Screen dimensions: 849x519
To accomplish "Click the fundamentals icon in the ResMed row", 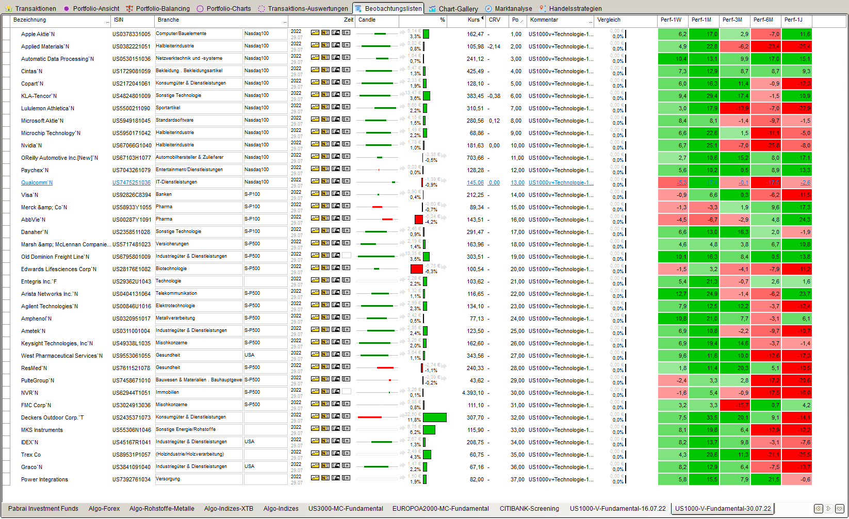I will (x=336, y=366).
